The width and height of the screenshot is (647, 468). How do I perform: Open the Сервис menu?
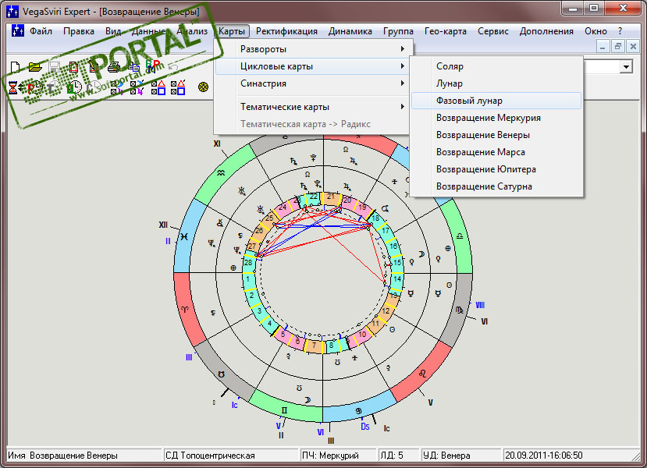coord(492,31)
